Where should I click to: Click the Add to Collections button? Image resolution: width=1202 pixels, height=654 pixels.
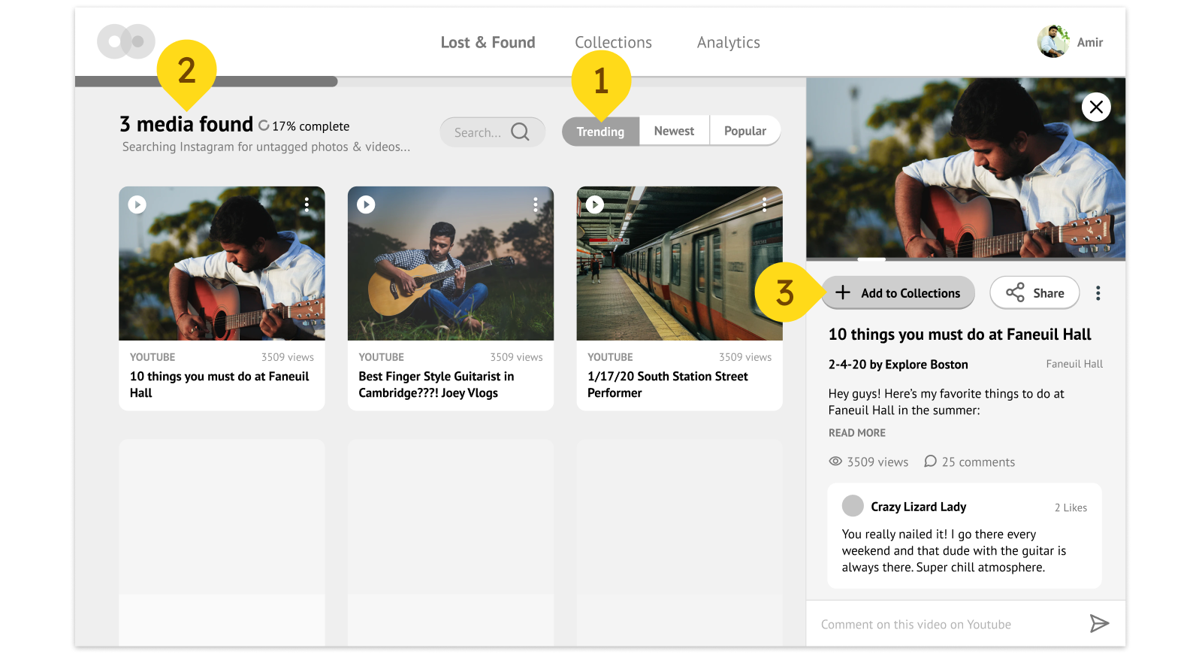tap(898, 293)
